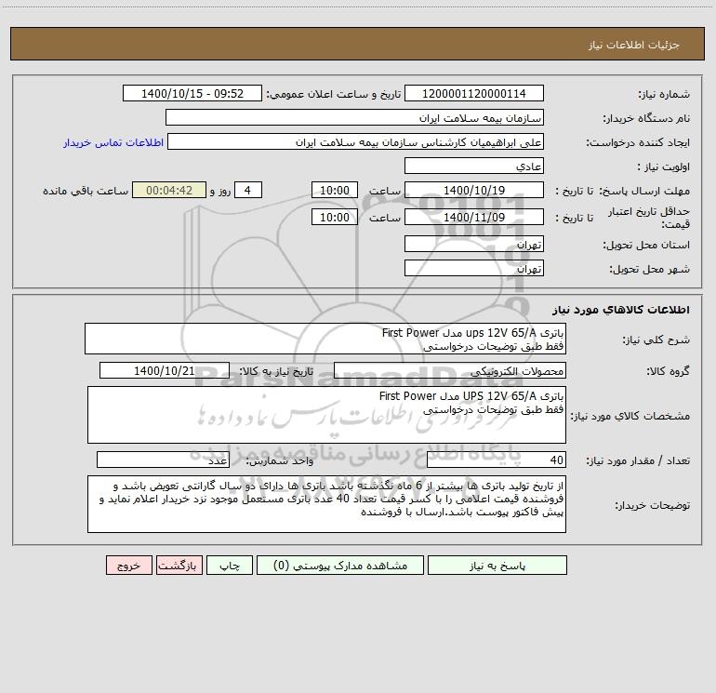Click general description box with ups 12V 65/A
The image size is (716, 693).
[325, 339]
